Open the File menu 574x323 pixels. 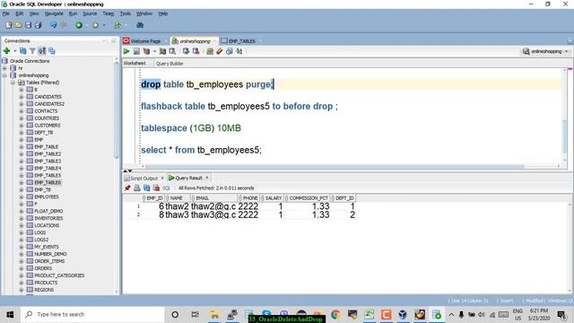(6, 13)
